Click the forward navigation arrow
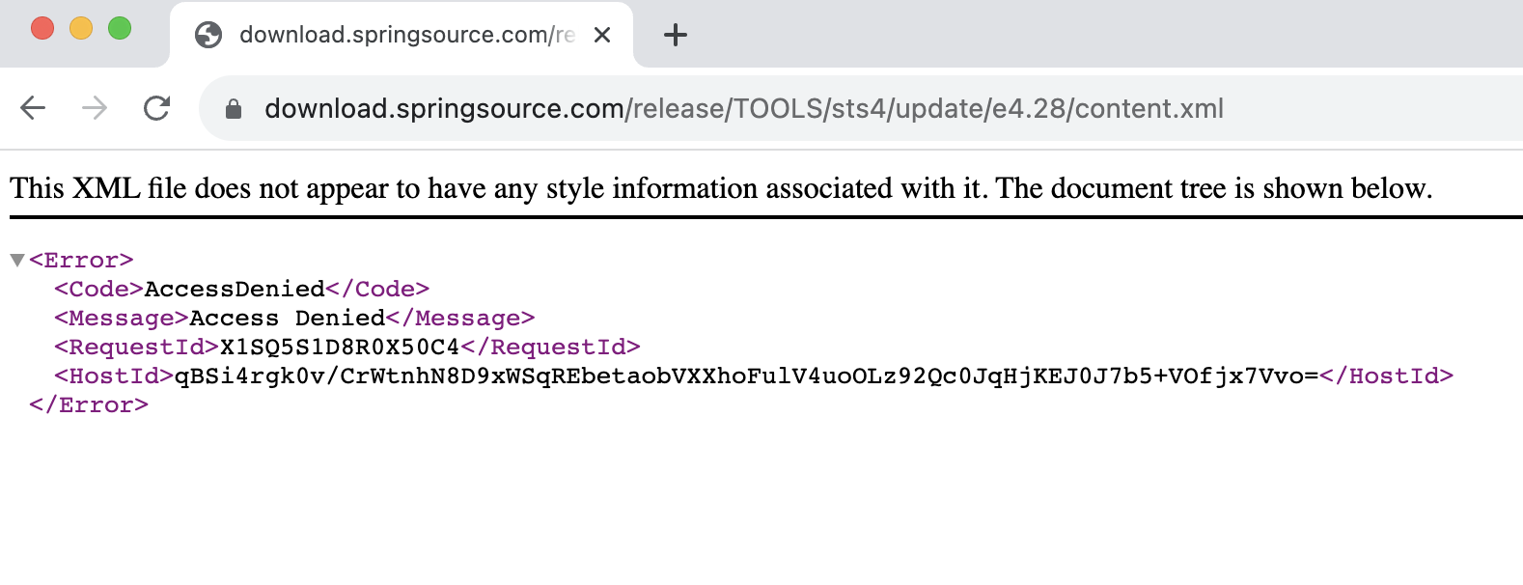Image resolution: width=1523 pixels, height=585 pixels. coord(95,108)
